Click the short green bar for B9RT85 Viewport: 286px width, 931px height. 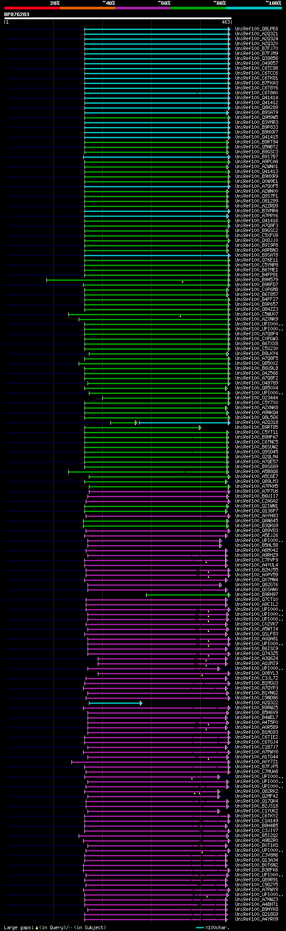pos(143,427)
